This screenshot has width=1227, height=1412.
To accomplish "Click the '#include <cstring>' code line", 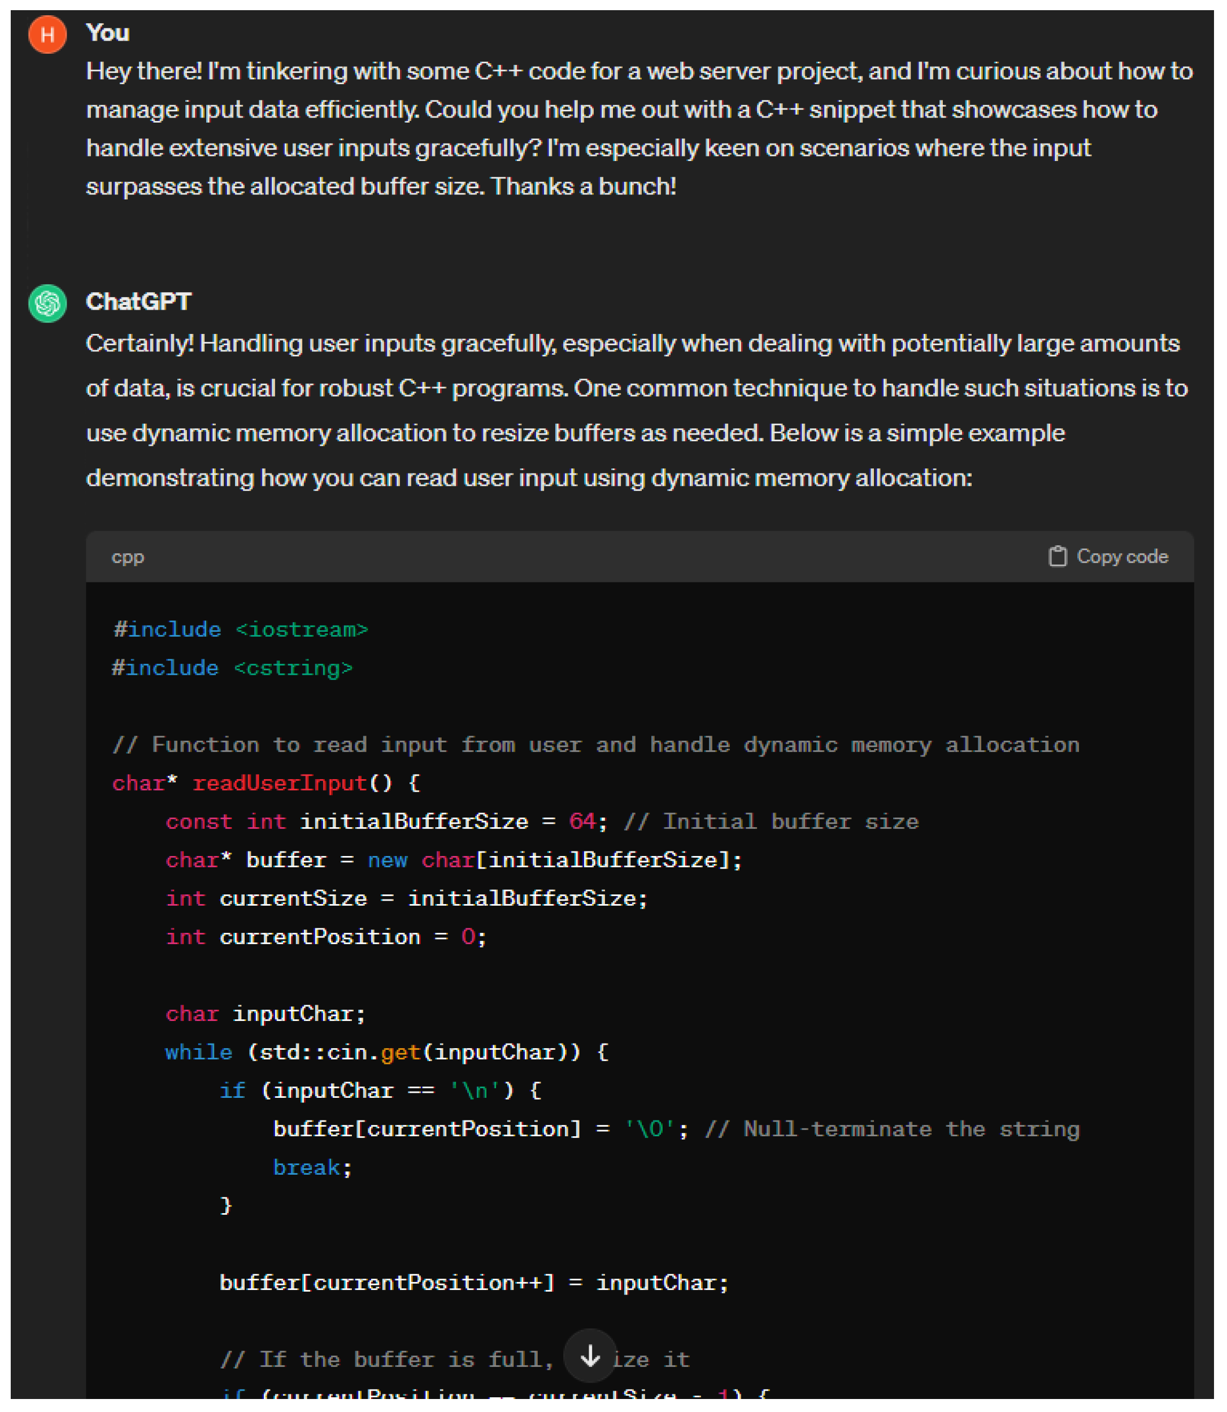I will coord(233,668).
